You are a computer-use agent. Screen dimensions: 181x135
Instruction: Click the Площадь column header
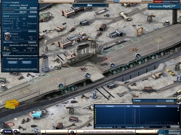pyautogui.click(x=136, y=106)
